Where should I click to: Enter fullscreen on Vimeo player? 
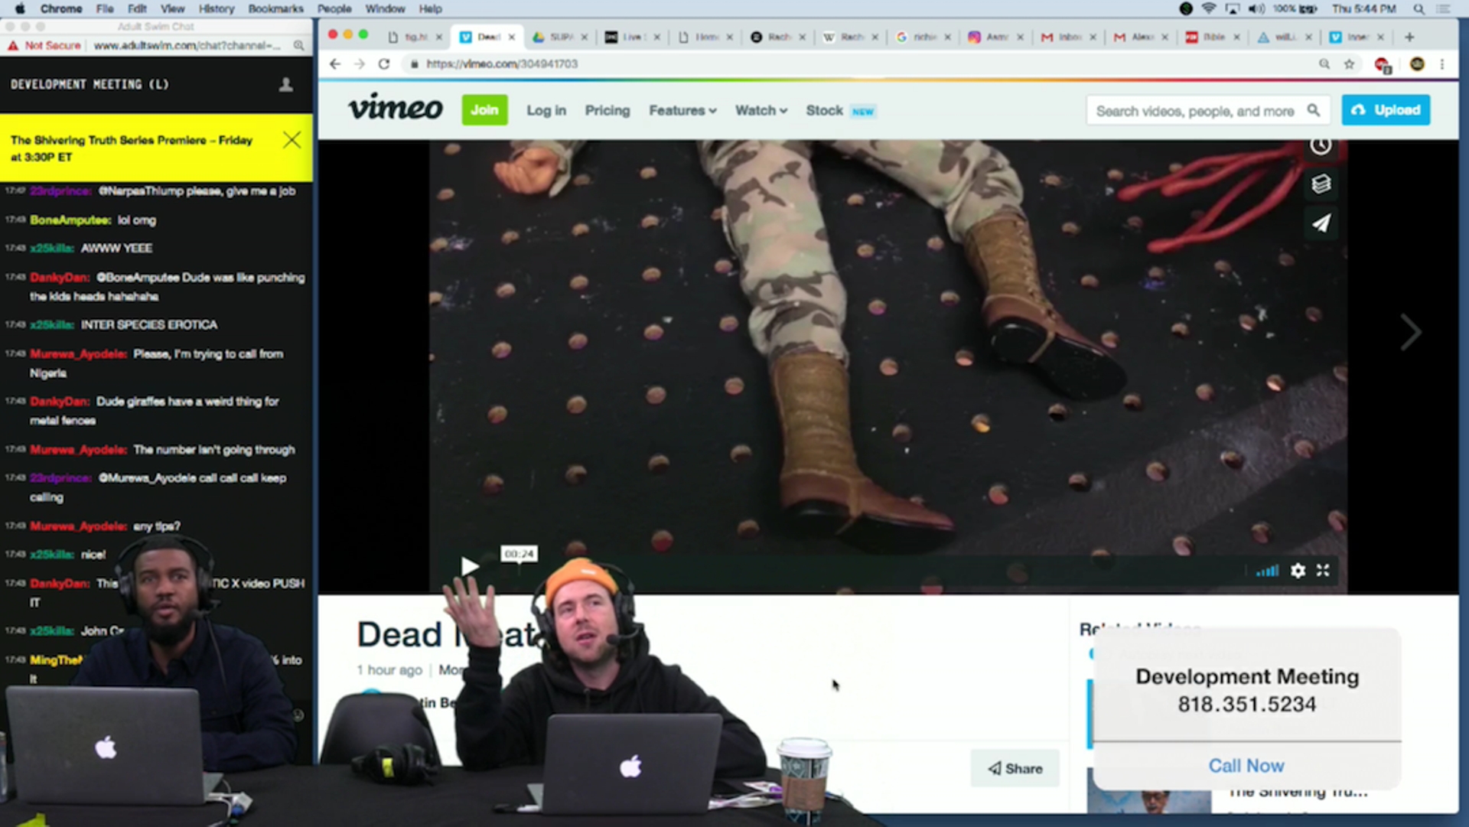1323,571
